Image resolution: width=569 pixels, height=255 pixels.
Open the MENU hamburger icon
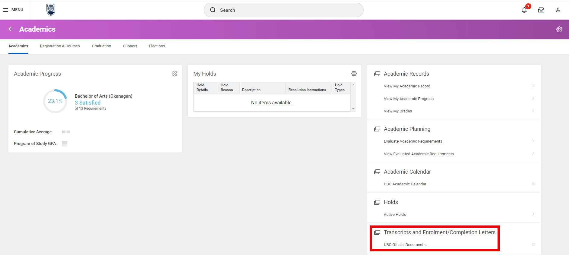click(x=5, y=10)
